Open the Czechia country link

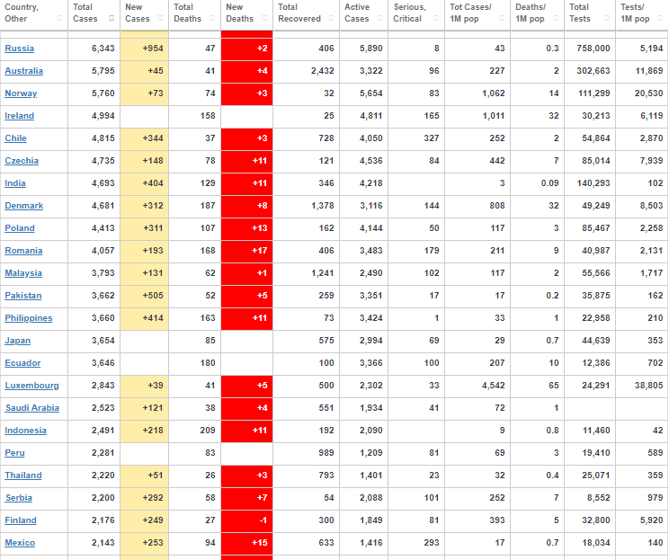point(22,161)
